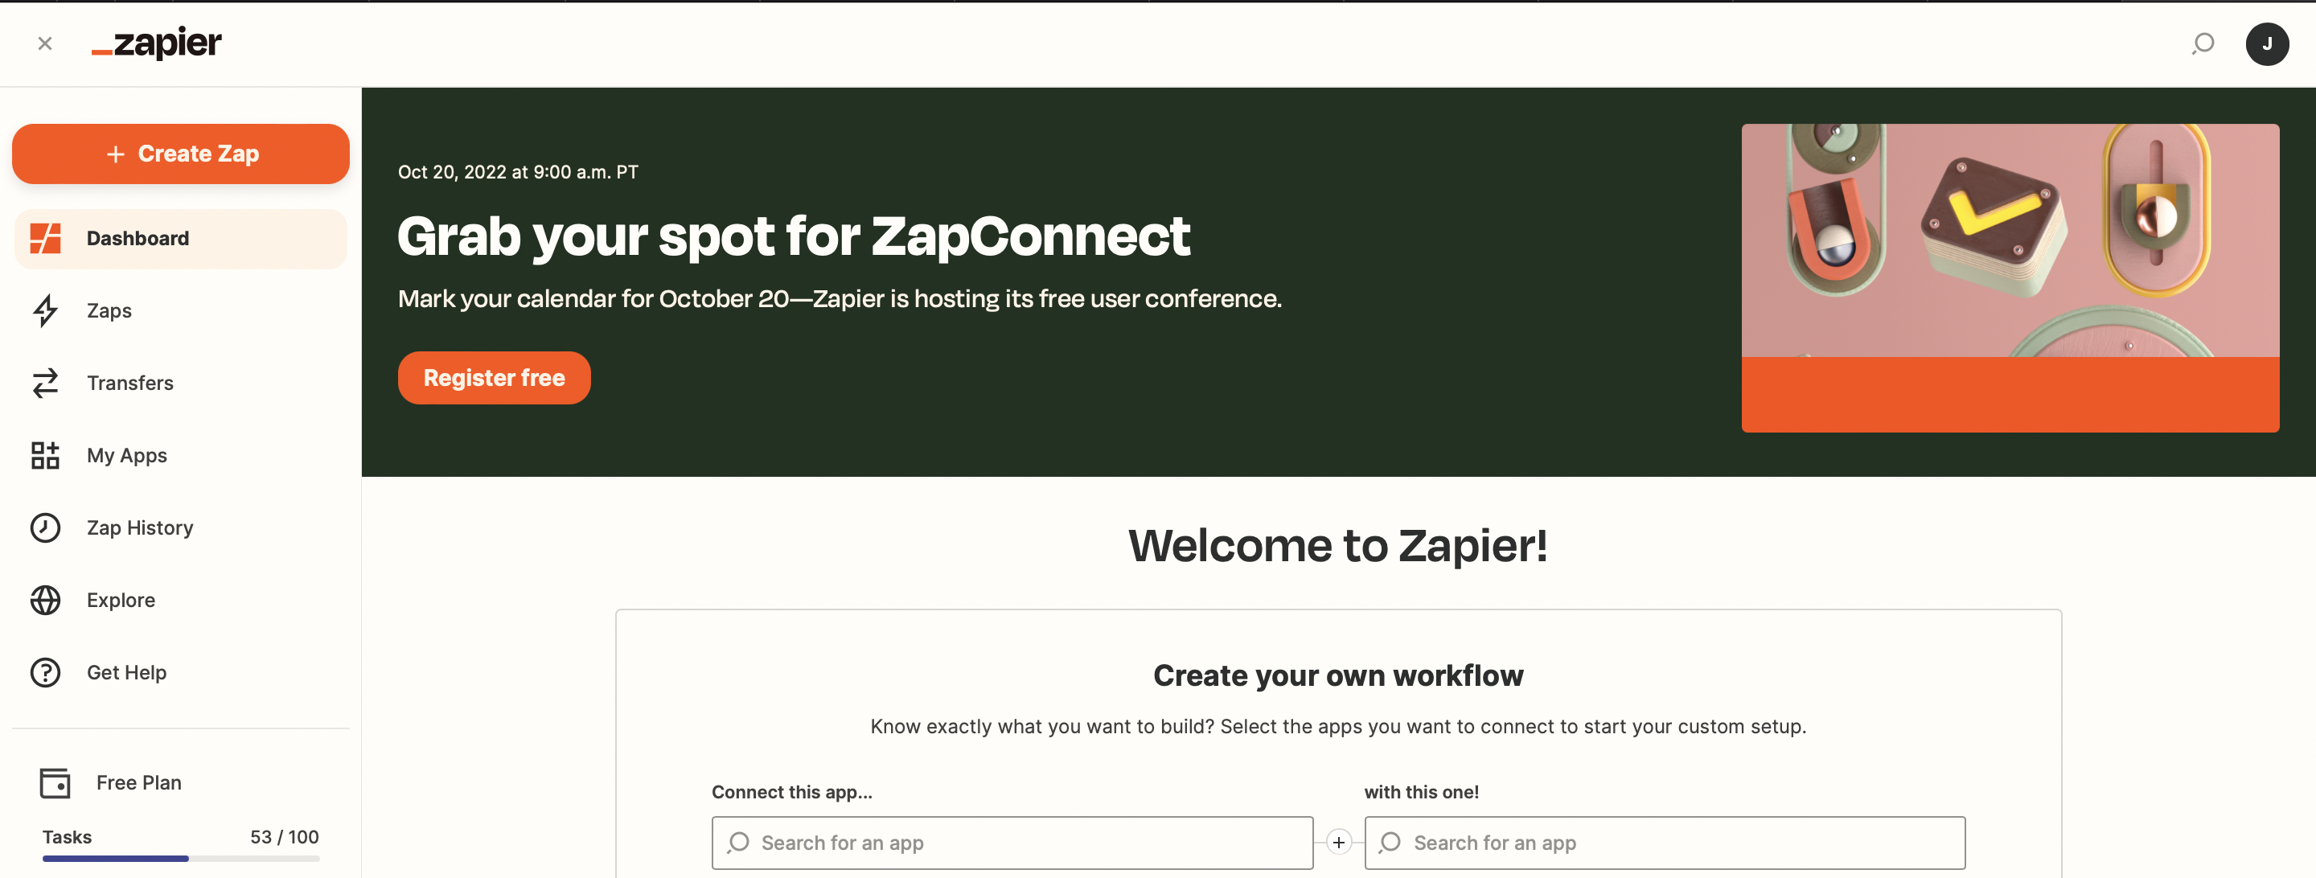The height and width of the screenshot is (878, 2316).
Task: Click the Transfers arrows icon
Action: tap(45, 383)
